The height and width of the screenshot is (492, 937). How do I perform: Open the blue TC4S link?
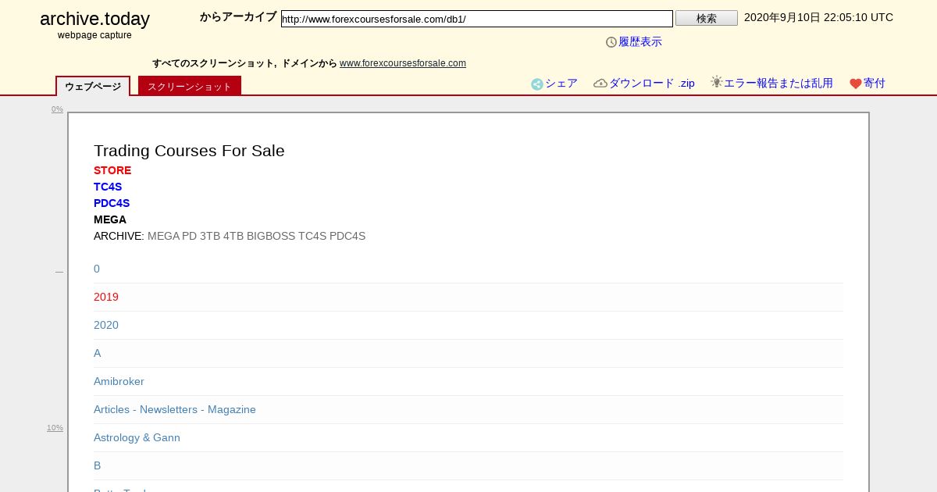coord(108,187)
